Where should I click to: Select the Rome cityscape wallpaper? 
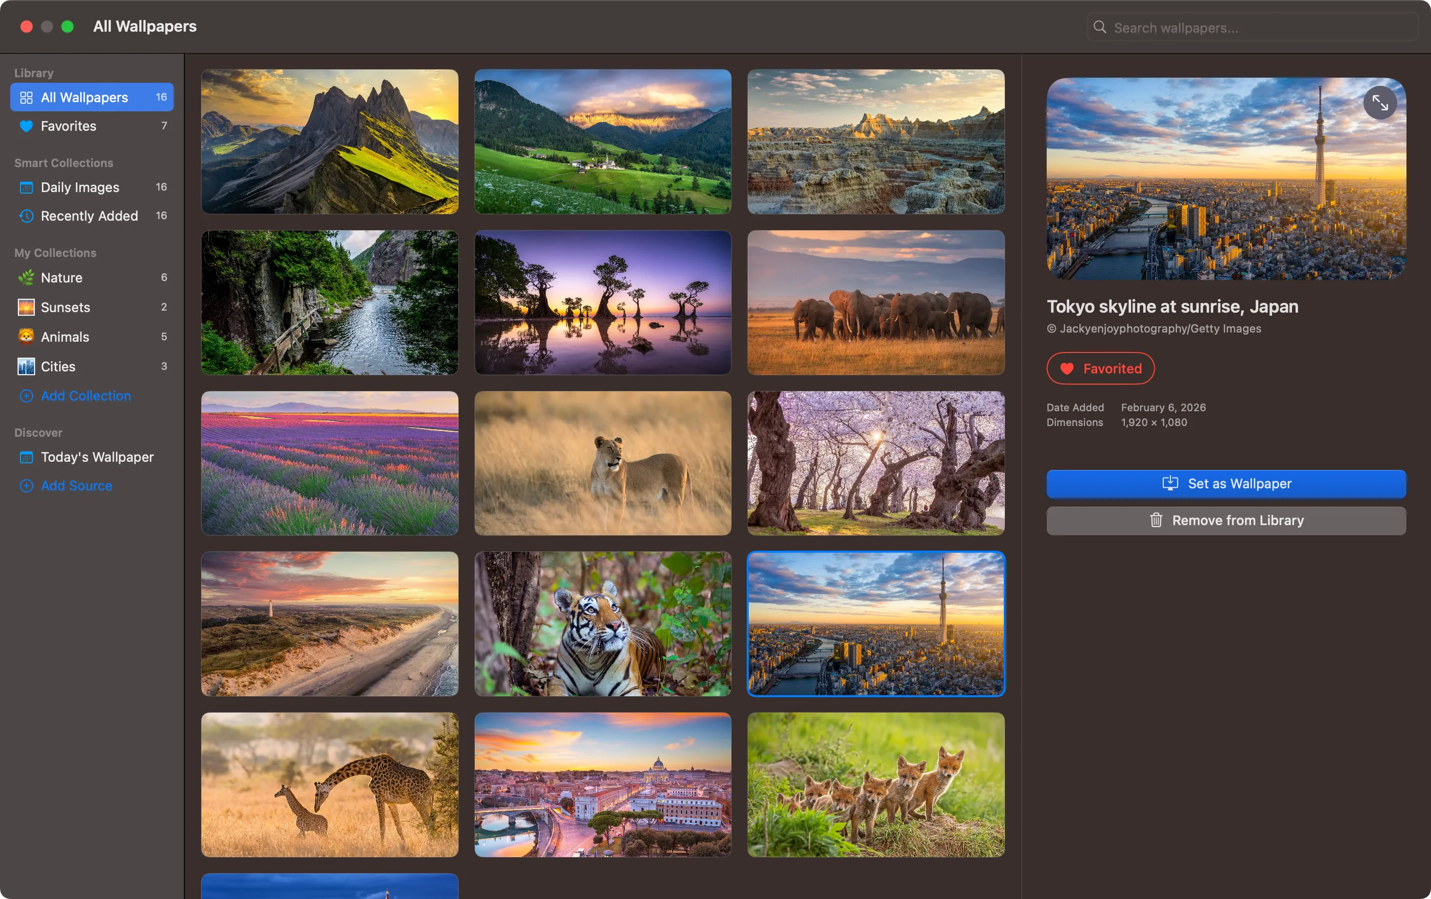pyautogui.click(x=603, y=785)
